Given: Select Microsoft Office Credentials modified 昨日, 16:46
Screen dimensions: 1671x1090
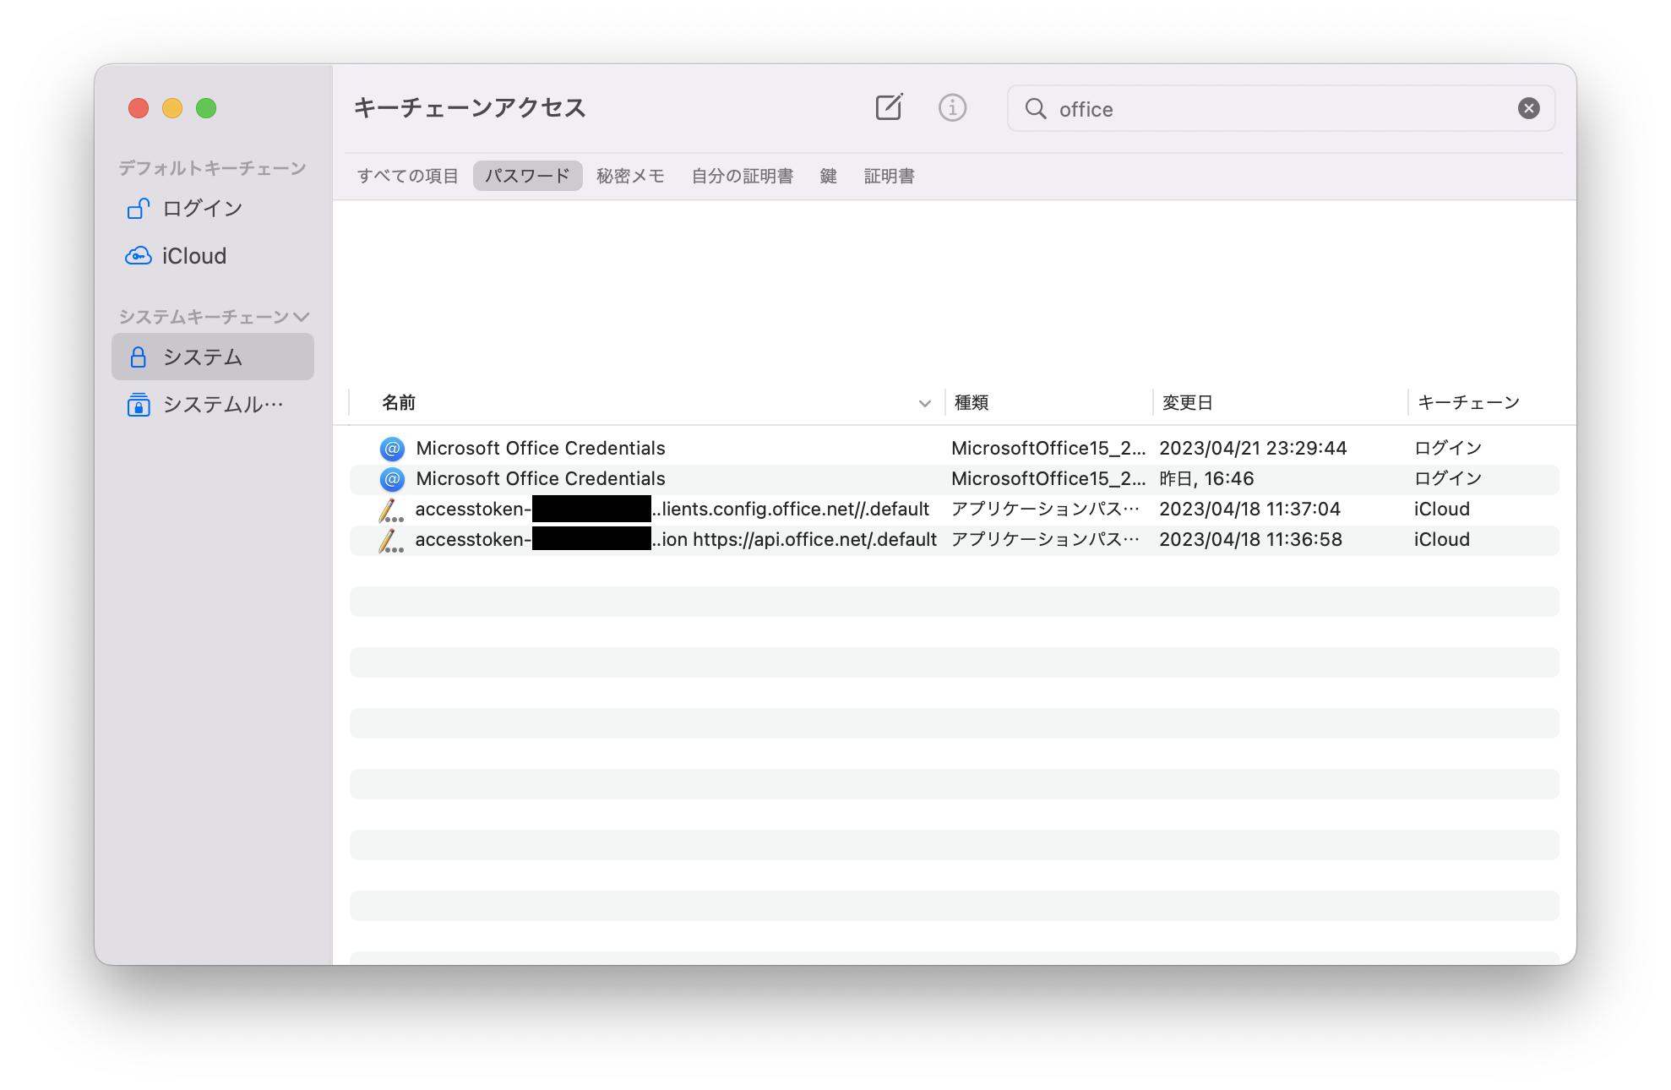Looking at the screenshot, I should tap(955, 479).
